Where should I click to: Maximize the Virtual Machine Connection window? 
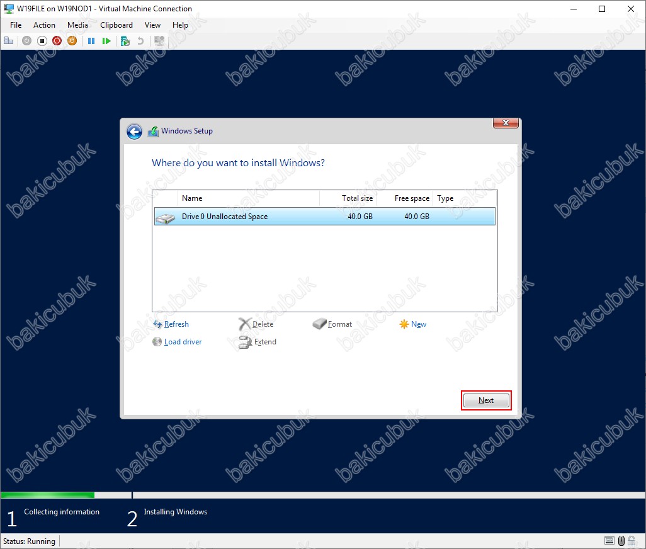pos(602,9)
